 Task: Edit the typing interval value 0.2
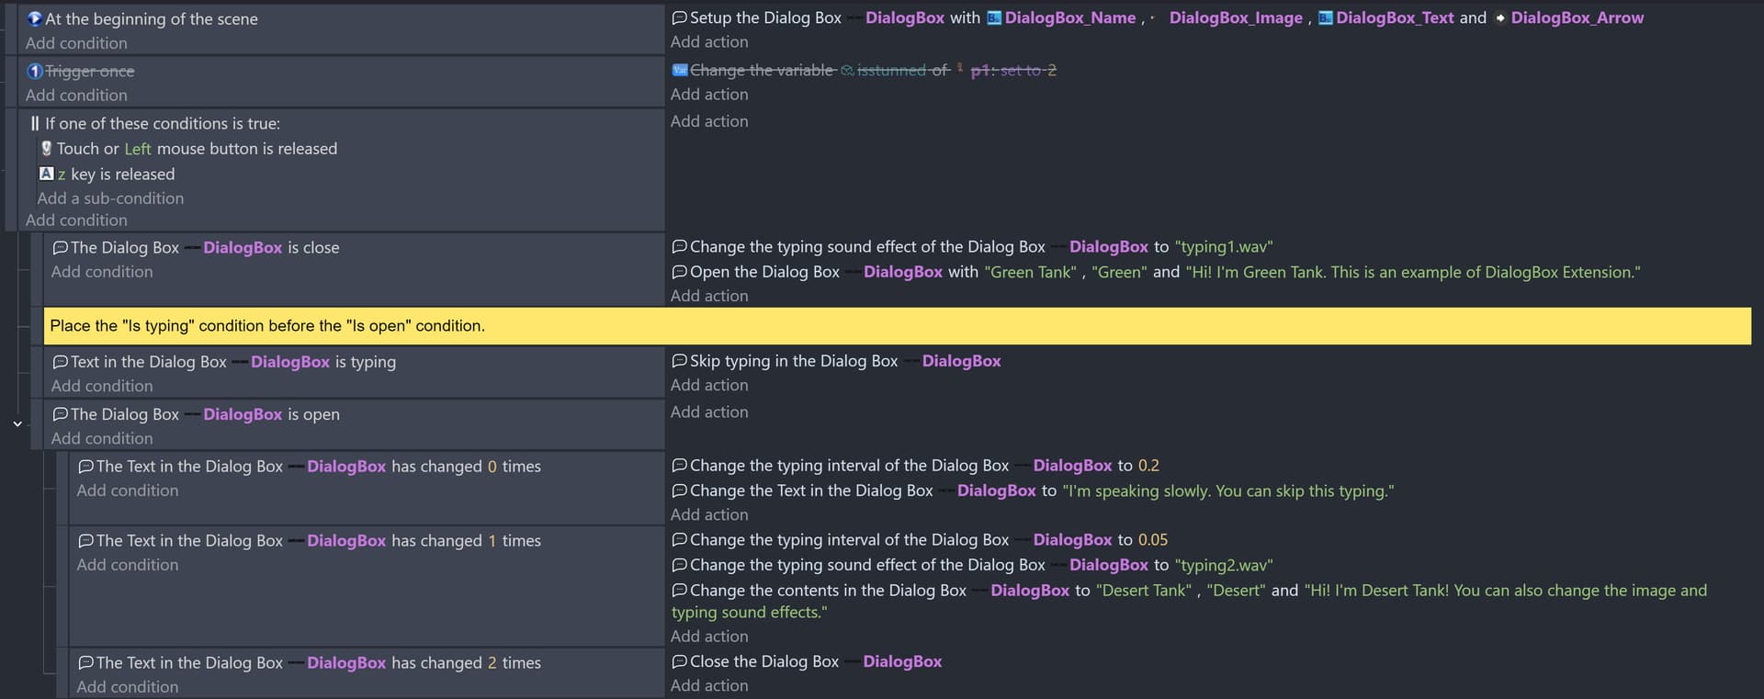click(x=1148, y=466)
